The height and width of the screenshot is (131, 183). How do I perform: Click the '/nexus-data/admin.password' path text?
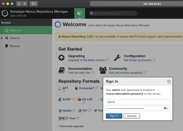tap(124, 94)
